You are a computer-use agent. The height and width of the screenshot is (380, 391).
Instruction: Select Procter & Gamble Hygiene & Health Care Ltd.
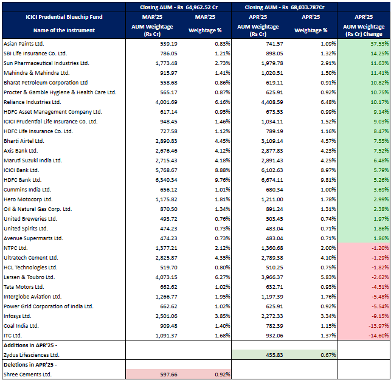[60, 92]
